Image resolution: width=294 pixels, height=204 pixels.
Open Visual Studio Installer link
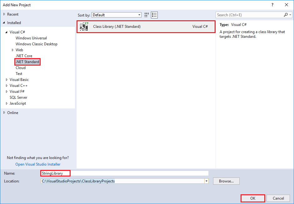click(x=37, y=164)
